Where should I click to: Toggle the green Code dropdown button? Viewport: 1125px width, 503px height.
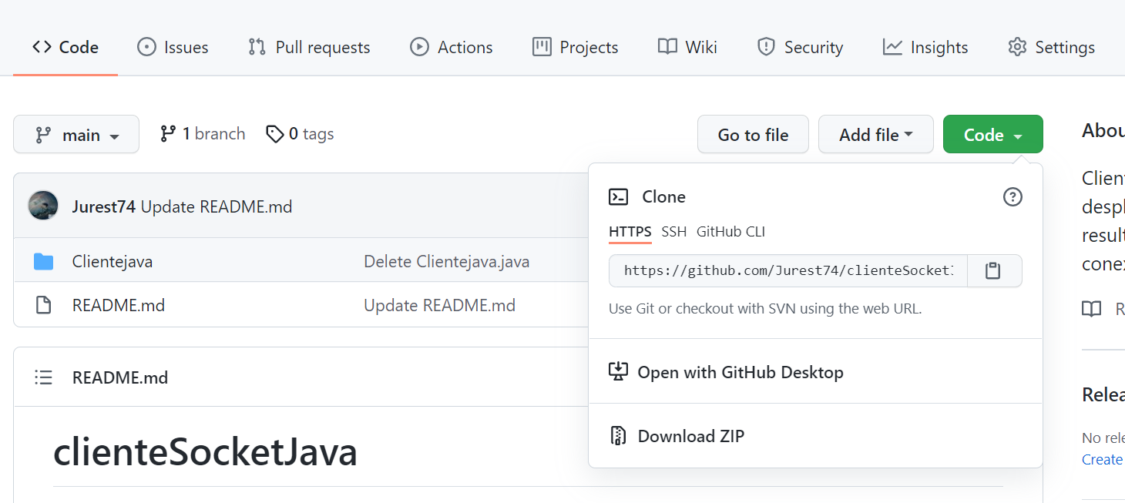tap(993, 135)
